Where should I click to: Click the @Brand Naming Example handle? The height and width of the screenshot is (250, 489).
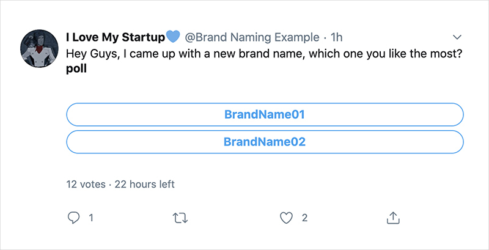coord(252,37)
